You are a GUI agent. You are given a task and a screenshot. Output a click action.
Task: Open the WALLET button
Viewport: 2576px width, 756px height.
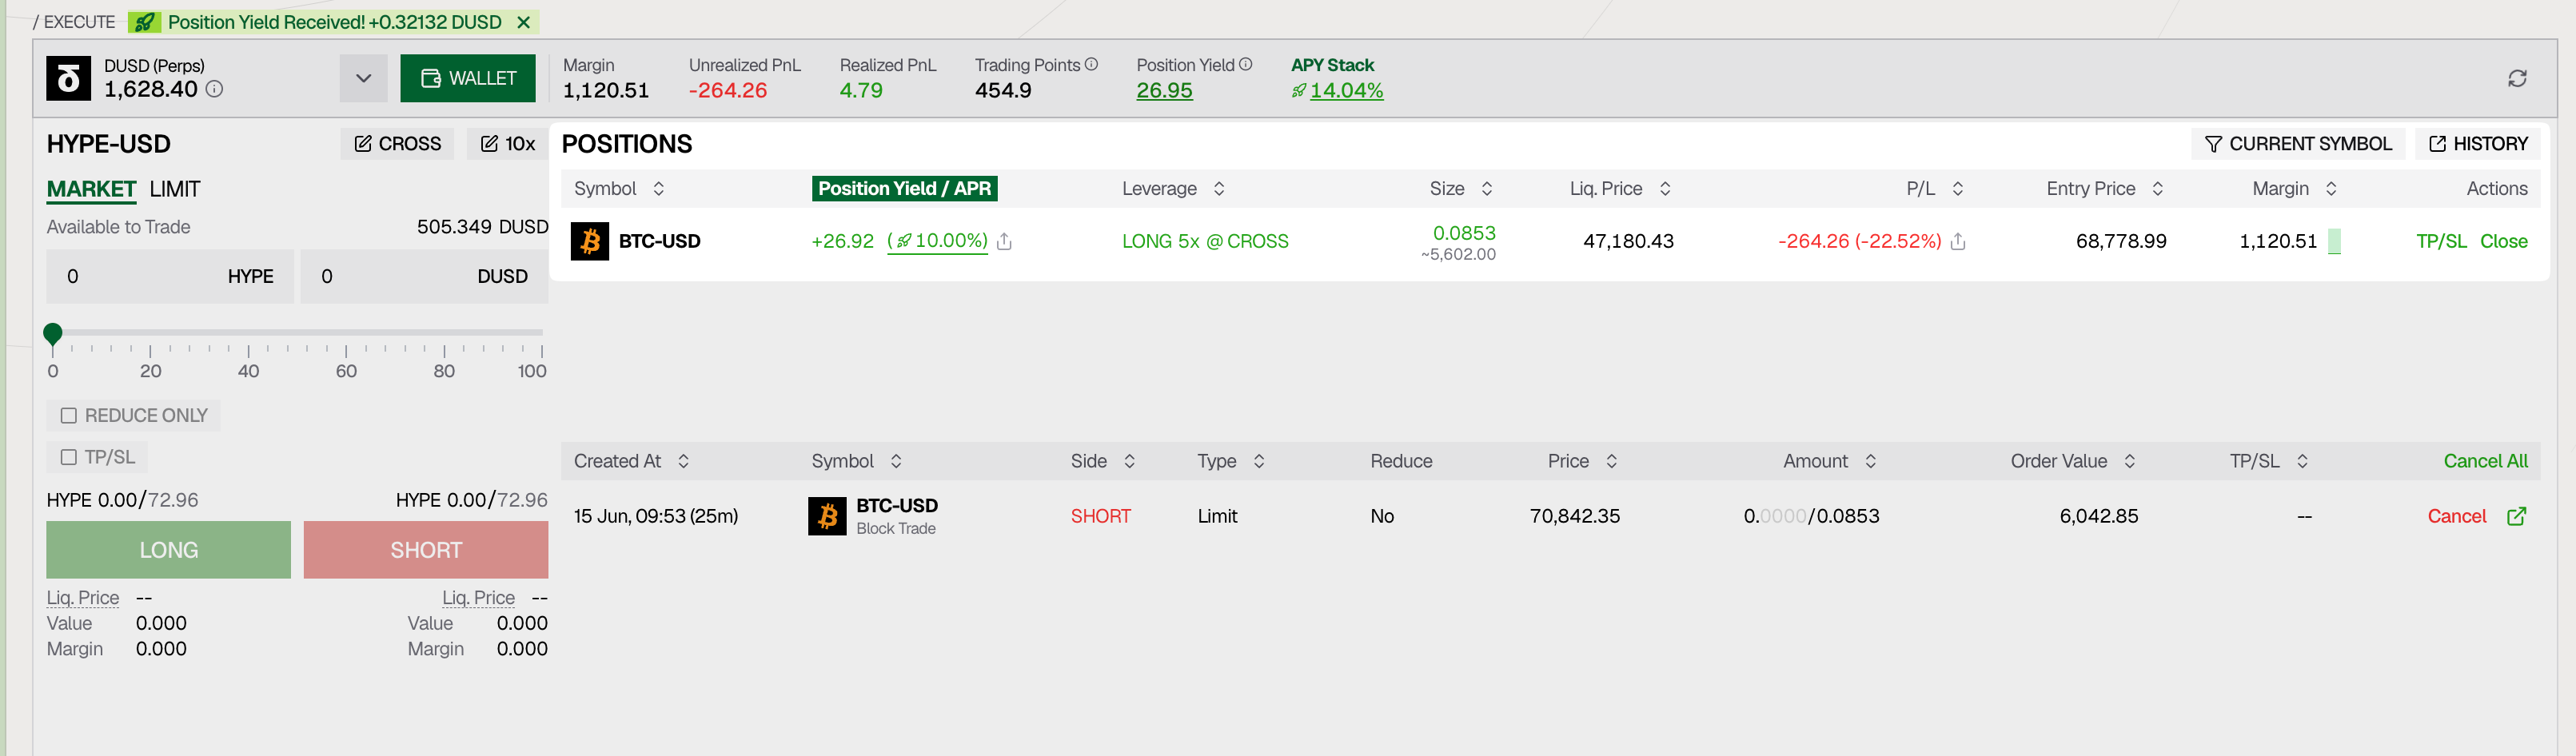[468, 78]
